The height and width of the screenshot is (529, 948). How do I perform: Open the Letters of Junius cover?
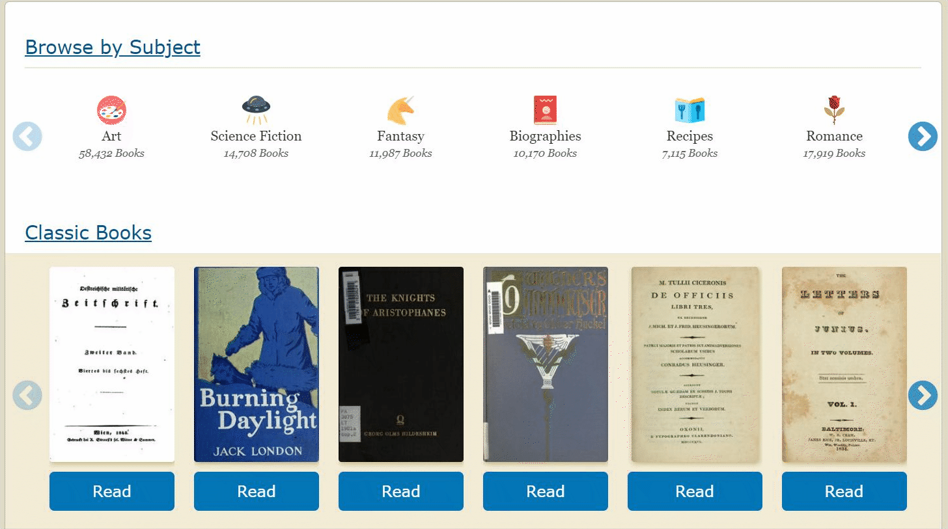click(844, 364)
